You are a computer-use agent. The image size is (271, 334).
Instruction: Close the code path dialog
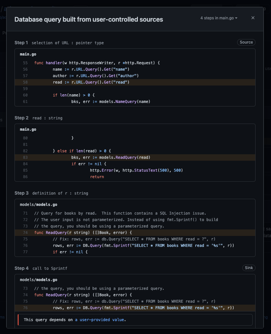[x=253, y=18]
